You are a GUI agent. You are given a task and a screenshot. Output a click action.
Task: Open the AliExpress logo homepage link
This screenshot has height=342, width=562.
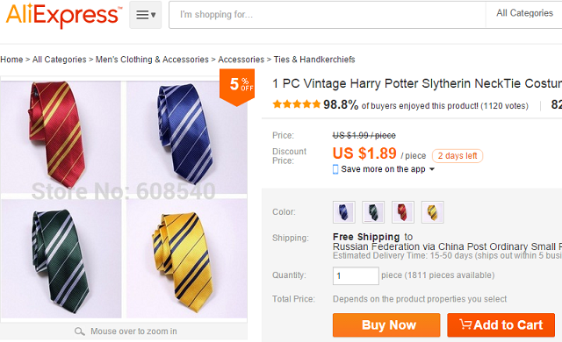point(64,15)
